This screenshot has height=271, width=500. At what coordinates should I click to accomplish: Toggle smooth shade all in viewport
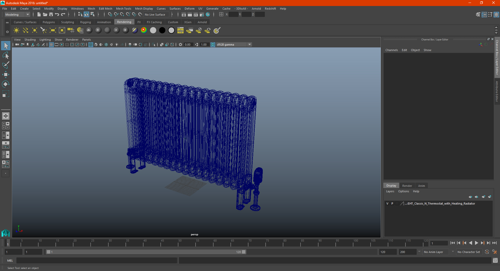(96, 45)
